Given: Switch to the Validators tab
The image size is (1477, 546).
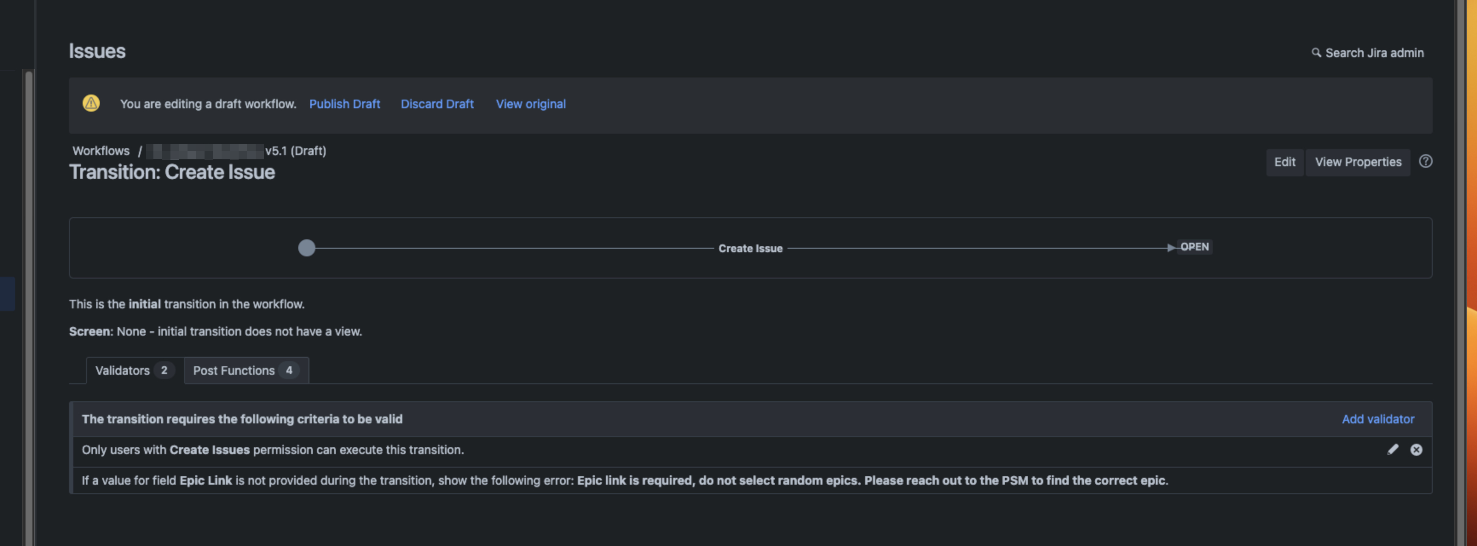Looking at the screenshot, I should tap(135, 371).
